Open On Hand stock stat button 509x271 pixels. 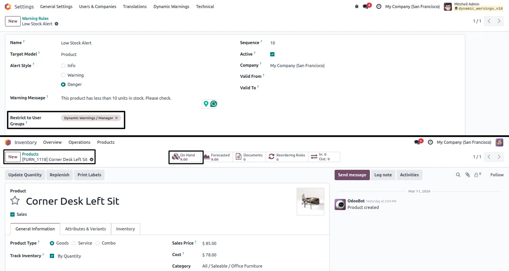pyautogui.click(x=186, y=157)
